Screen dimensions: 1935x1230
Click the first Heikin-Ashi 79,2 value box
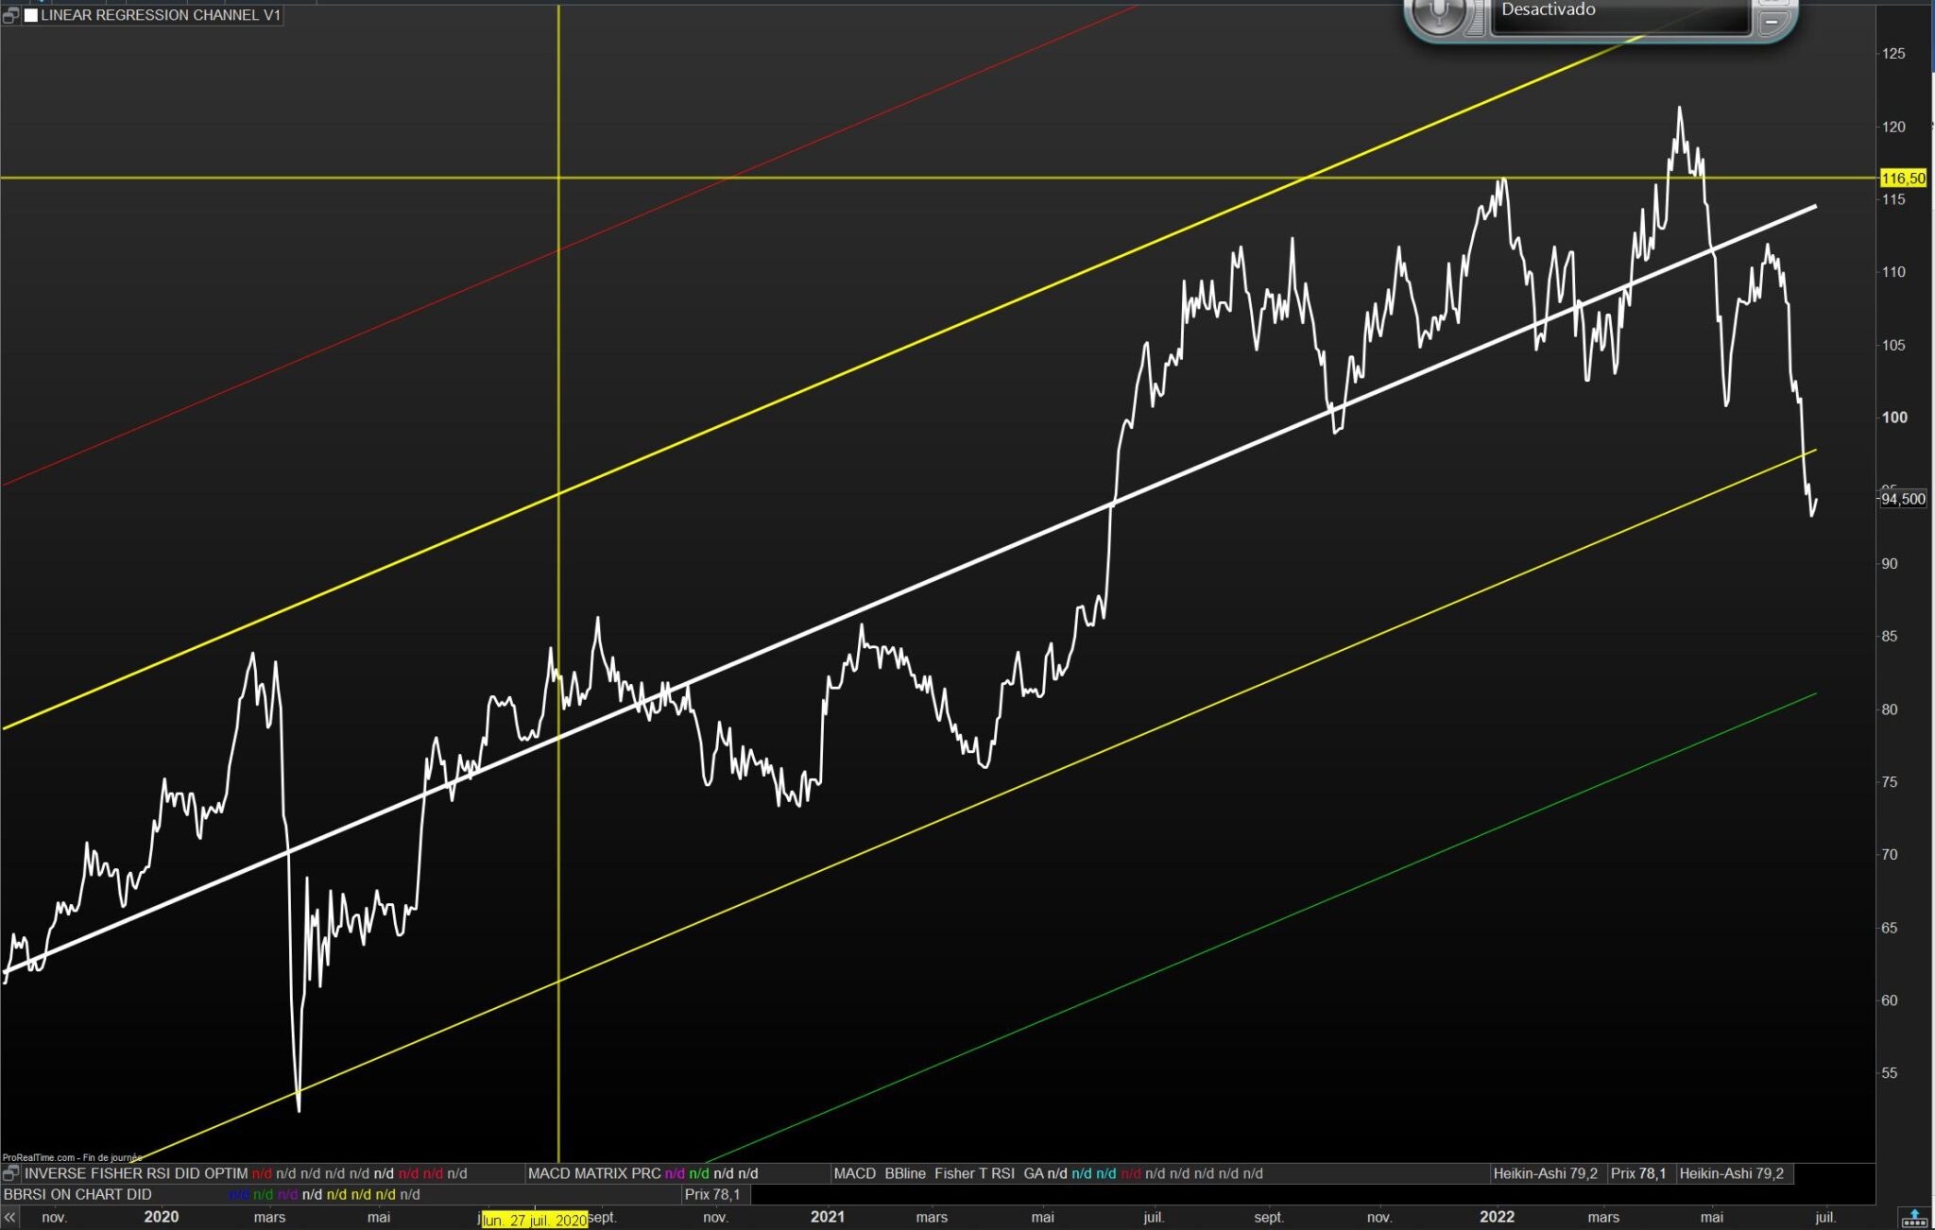coord(1545,1173)
